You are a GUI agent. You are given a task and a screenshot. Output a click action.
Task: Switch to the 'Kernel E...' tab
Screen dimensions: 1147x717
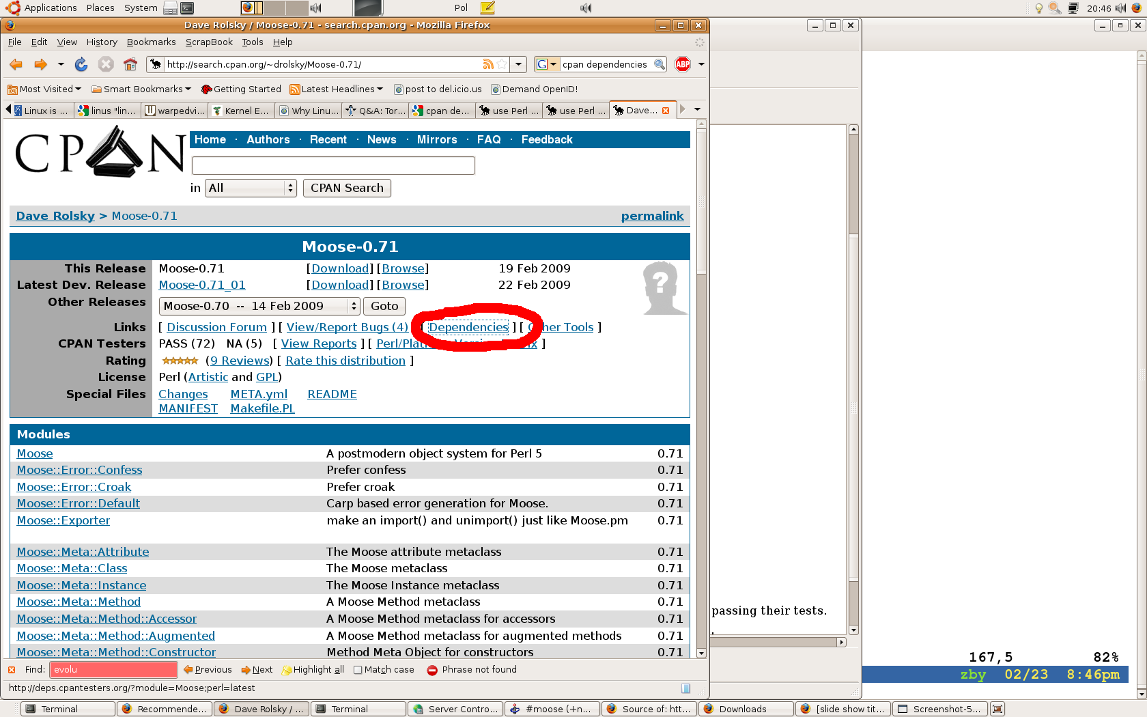(x=240, y=111)
